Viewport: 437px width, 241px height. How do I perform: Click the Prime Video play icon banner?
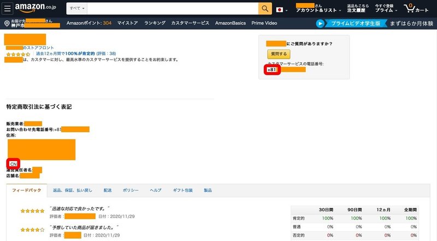click(x=320, y=23)
